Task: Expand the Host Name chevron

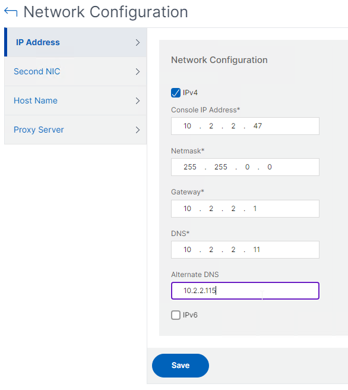Action: pos(138,100)
